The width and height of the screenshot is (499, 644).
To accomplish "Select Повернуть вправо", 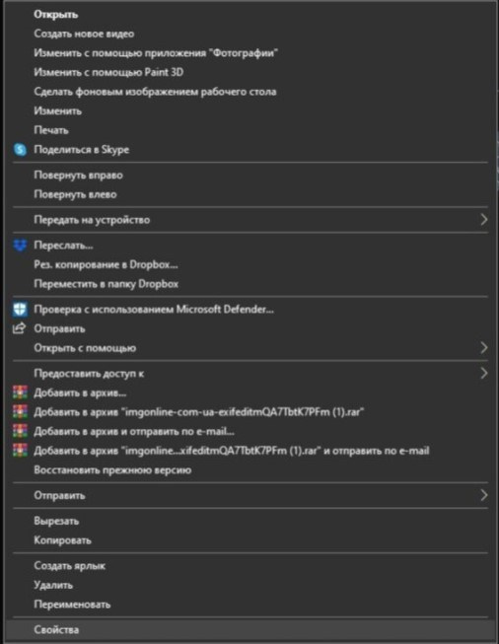I will 78,175.
